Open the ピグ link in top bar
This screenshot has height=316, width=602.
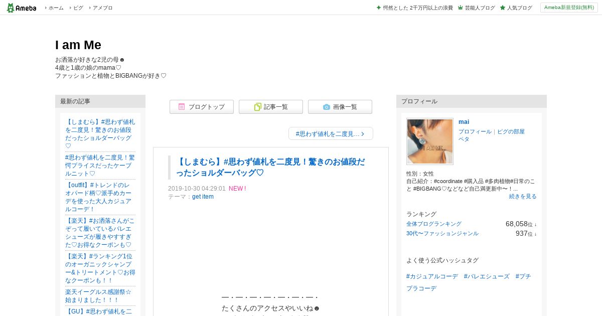78,8
